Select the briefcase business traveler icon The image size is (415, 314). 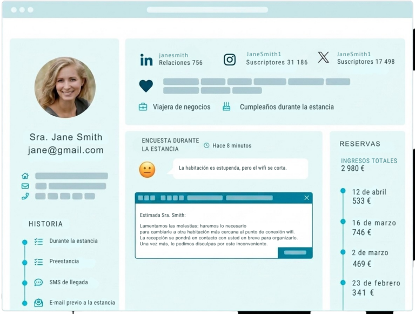143,107
